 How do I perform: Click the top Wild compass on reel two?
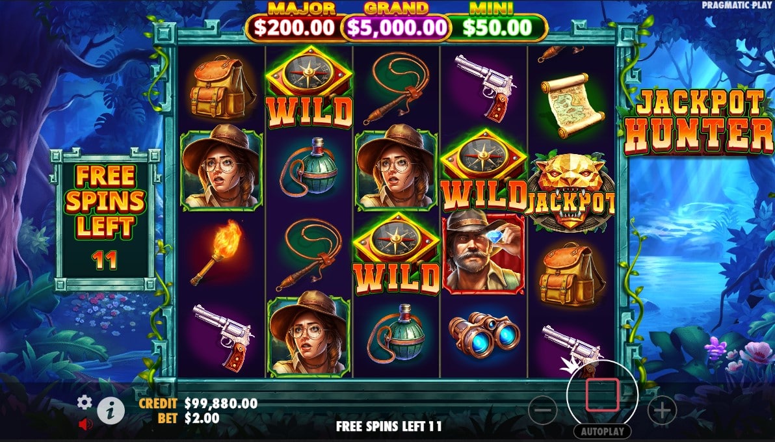[x=309, y=86]
